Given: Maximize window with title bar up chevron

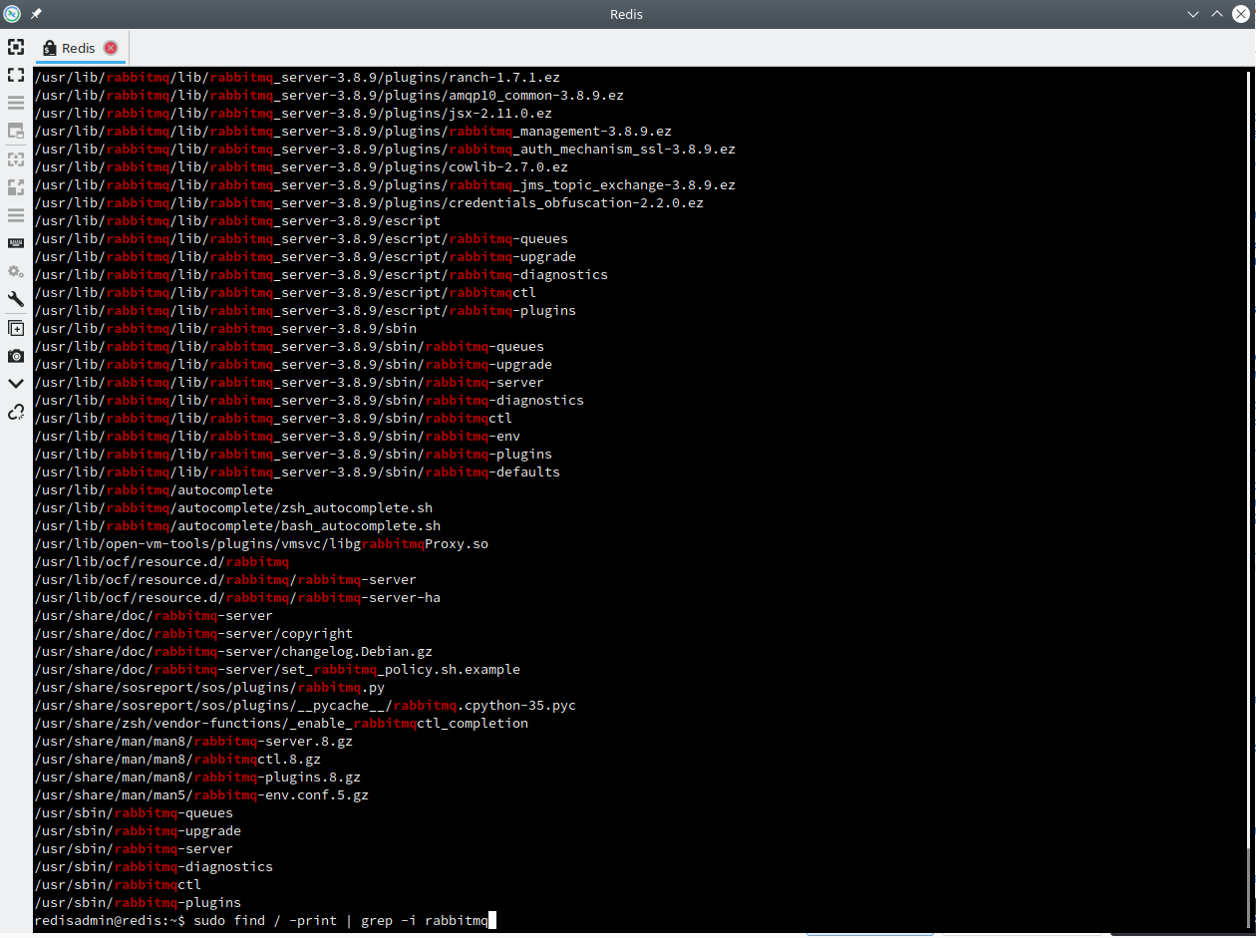Looking at the screenshot, I should [x=1217, y=14].
